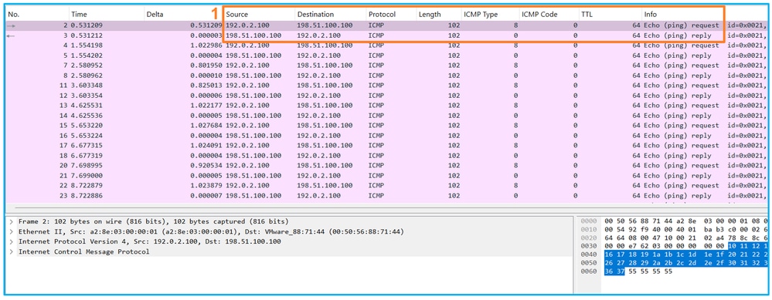
Task: Select packet number 7 row
Action: (x=386, y=66)
